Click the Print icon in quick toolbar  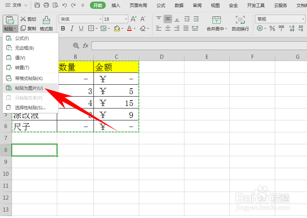[x=46, y=5]
